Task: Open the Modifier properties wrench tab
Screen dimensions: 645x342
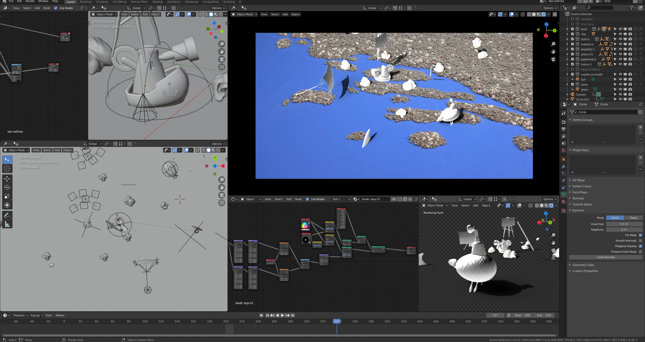Action: coord(564,166)
